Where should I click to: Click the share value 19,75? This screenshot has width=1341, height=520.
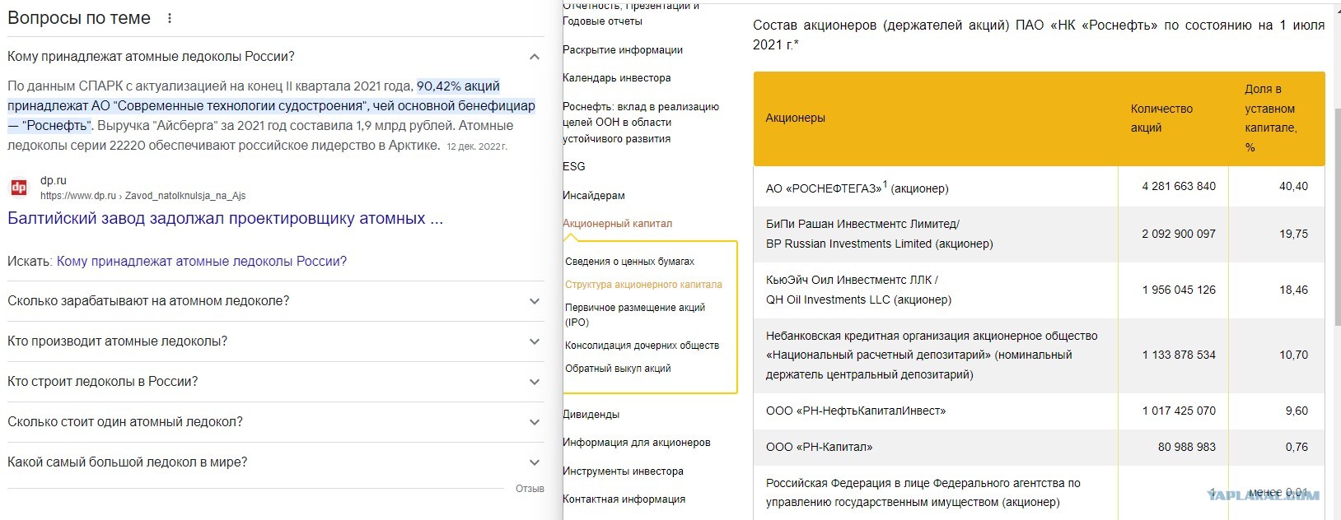[x=1293, y=234]
